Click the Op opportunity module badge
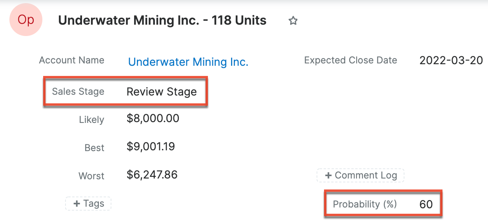This screenshot has height=220, width=488. point(26,20)
